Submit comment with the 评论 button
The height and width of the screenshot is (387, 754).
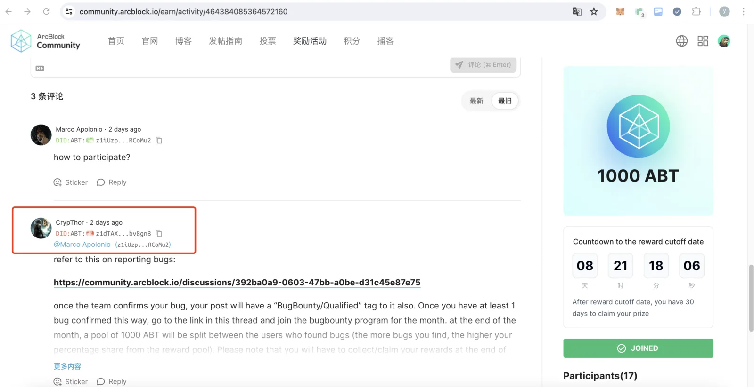(484, 65)
